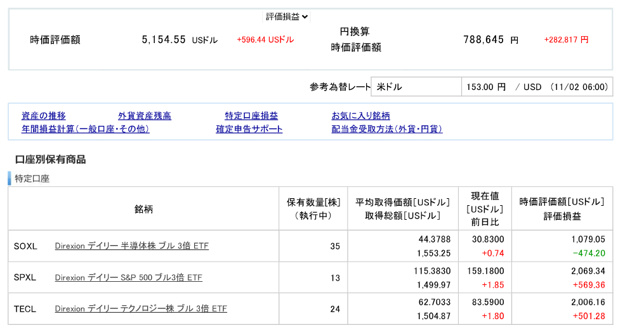Select TECL total cost 1,504.87
Viewport: 618px width, 335px height.
click(433, 317)
